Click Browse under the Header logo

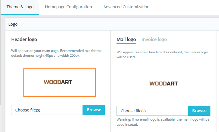94,110
